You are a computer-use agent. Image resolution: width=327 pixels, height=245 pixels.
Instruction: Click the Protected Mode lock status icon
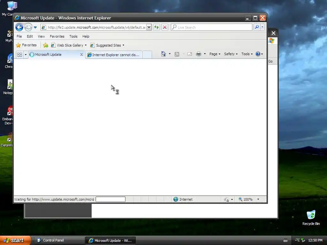pyautogui.click(x=226, y=199)
